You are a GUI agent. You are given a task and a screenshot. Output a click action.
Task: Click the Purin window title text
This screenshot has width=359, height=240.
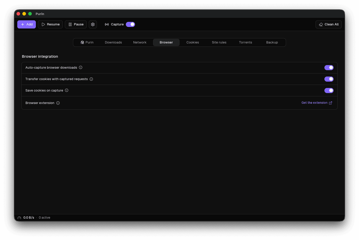tap(40, 14)
